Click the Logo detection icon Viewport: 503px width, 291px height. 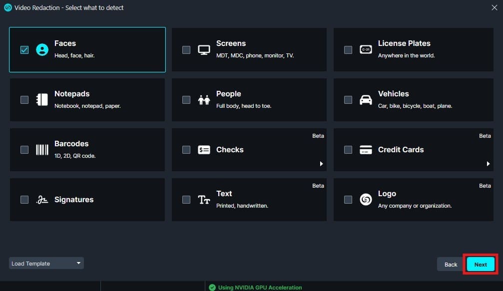point(366,199)
